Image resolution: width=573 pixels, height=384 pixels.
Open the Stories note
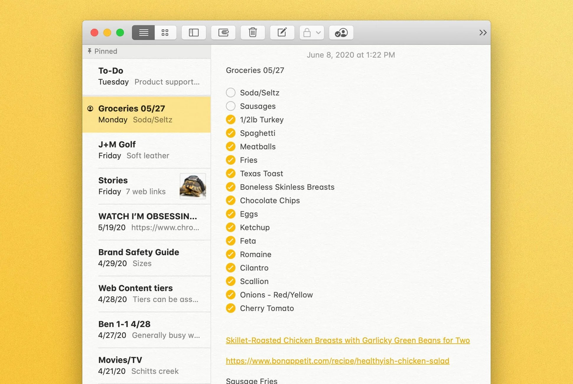click(x=147, y=186)
